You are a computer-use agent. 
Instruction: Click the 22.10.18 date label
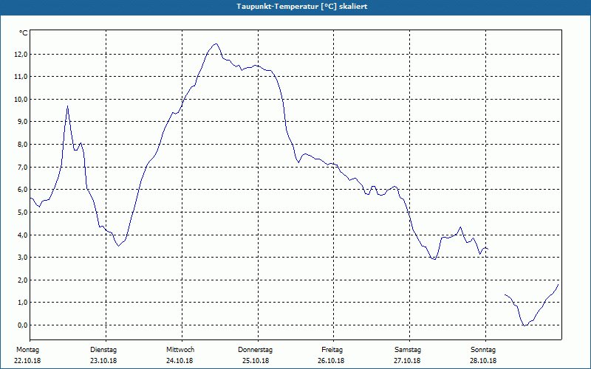pyautogui.click(x=27, y=361)
